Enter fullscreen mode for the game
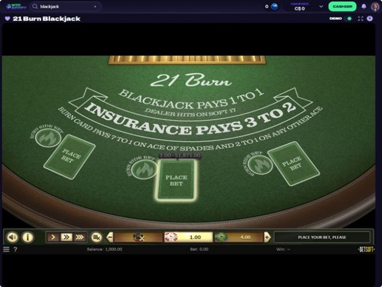382x287 pixels. tap(361, 18)
